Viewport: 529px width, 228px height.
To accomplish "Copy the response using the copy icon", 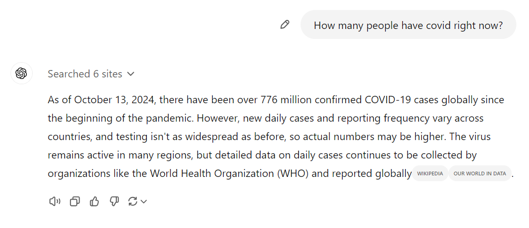I will point(75,202).
